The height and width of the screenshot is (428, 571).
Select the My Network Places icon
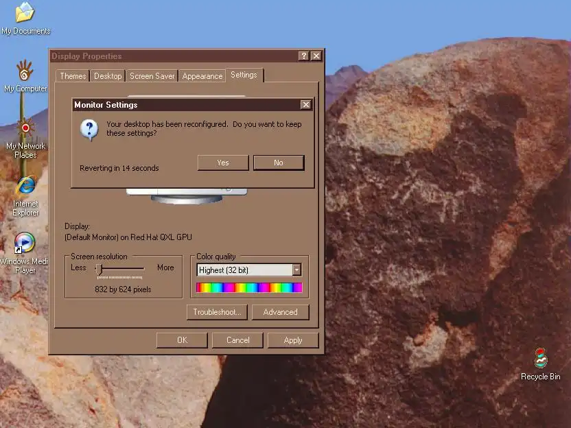coord(25,139)
